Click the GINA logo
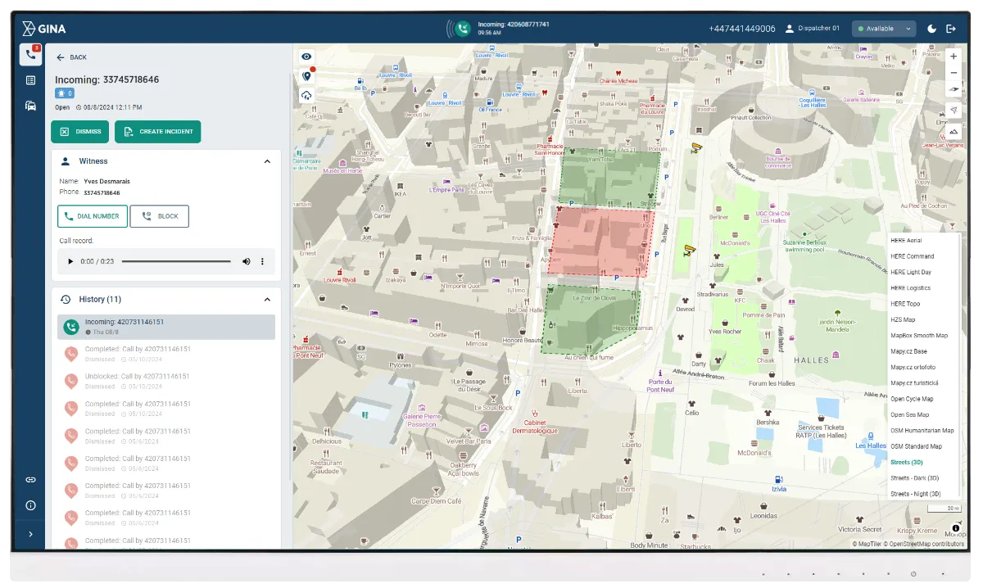The width and height of the screenshot is (983, 588). 44,29
